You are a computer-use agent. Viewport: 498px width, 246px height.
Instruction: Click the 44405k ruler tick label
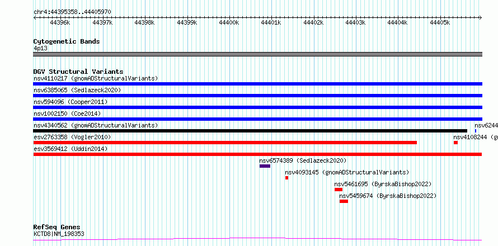tap(440, 22)
